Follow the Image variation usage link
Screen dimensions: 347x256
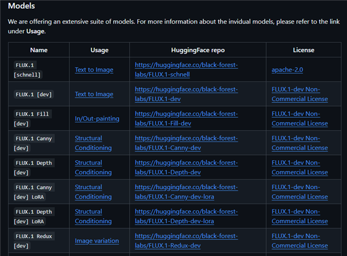pyautogui.click(x=97, y=241)
